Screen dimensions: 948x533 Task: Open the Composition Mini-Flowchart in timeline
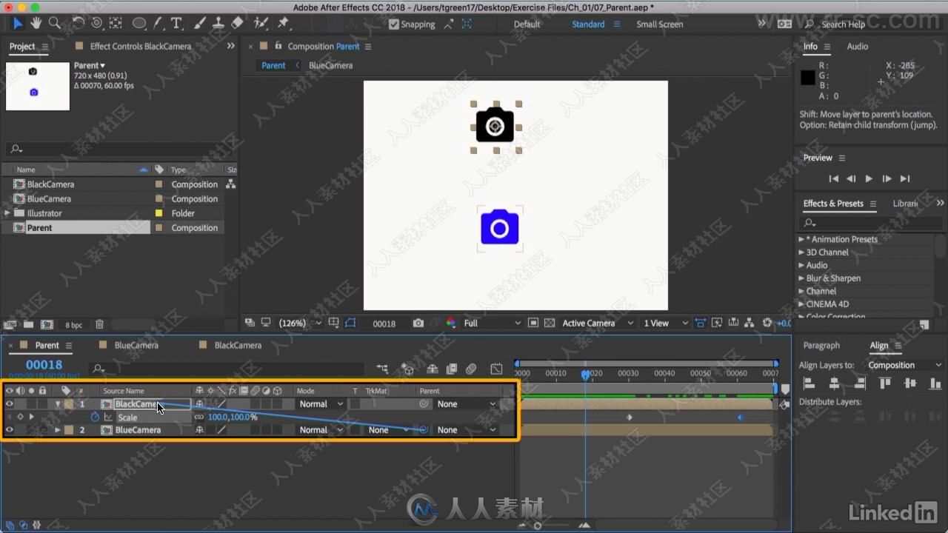point(382,369)
